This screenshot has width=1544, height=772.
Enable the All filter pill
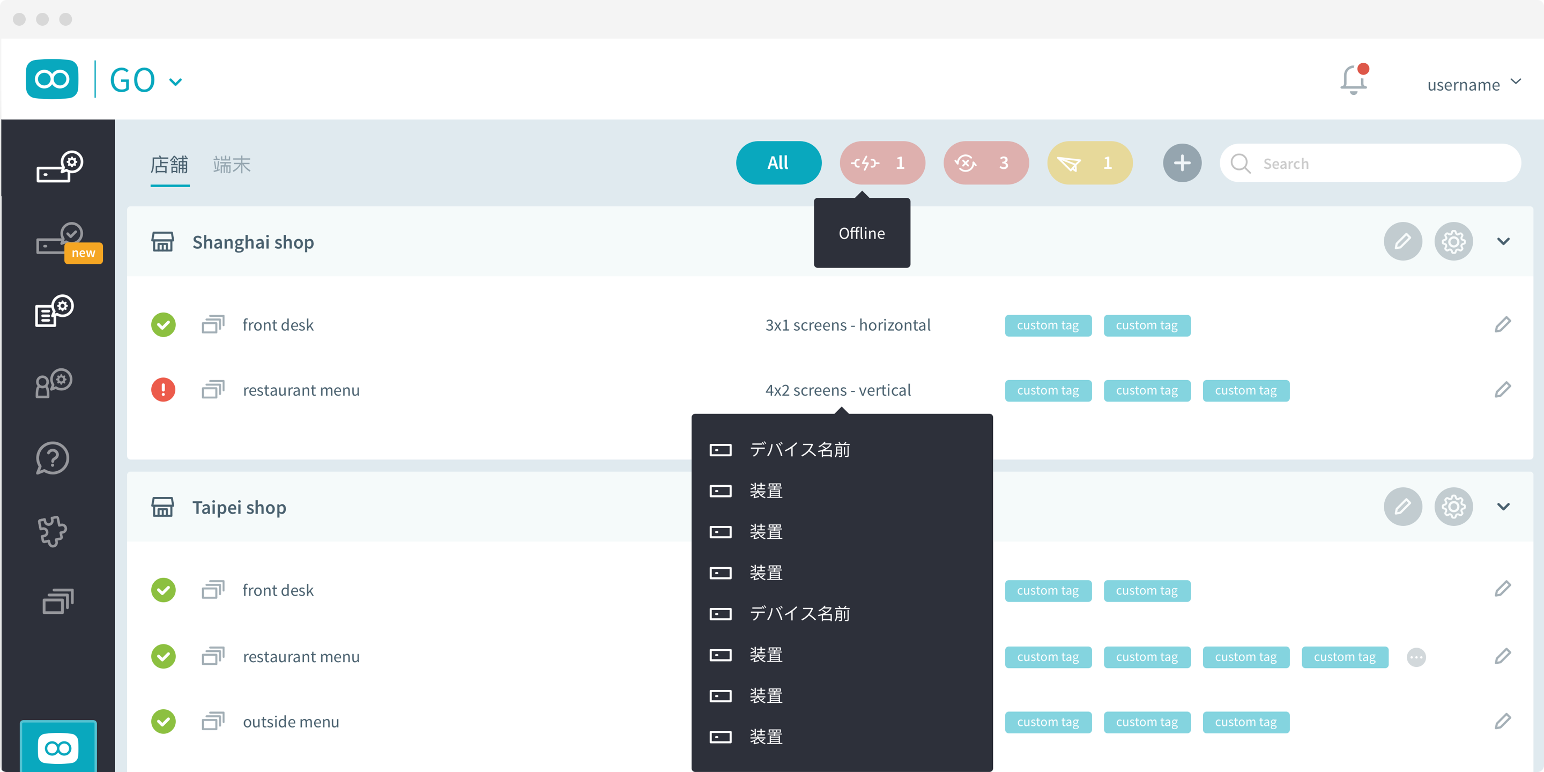coord(778,163)
